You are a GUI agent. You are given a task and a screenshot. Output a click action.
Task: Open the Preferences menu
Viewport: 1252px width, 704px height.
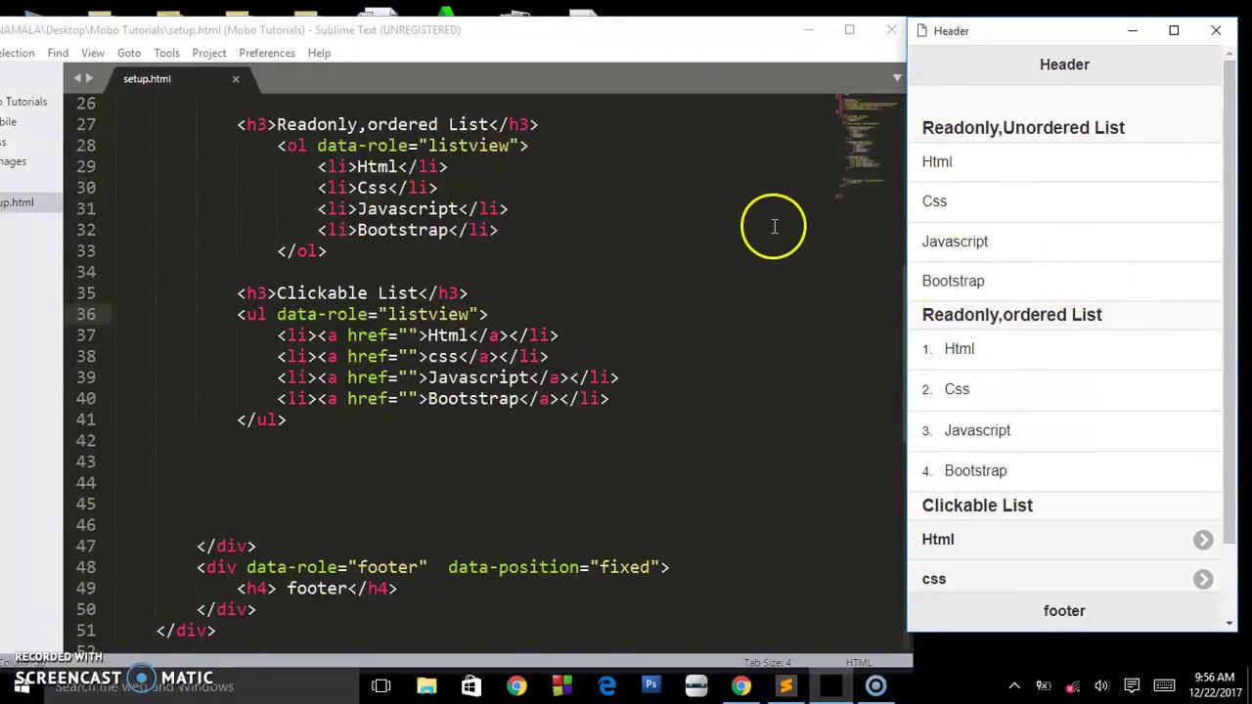[267, 53]
